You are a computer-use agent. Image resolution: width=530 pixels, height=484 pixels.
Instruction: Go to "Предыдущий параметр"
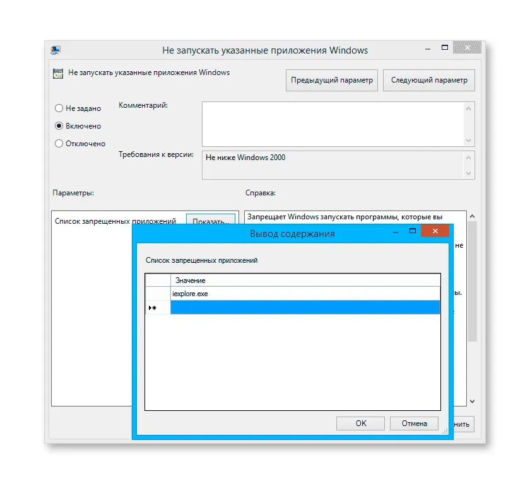331,80
